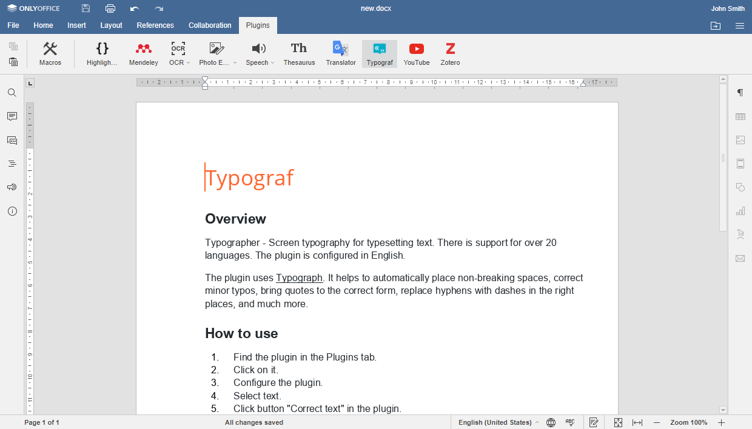Viewport: 752px width, 429px height.
Task: Switch to the Home tab
Action: click(x=43, y=25)
